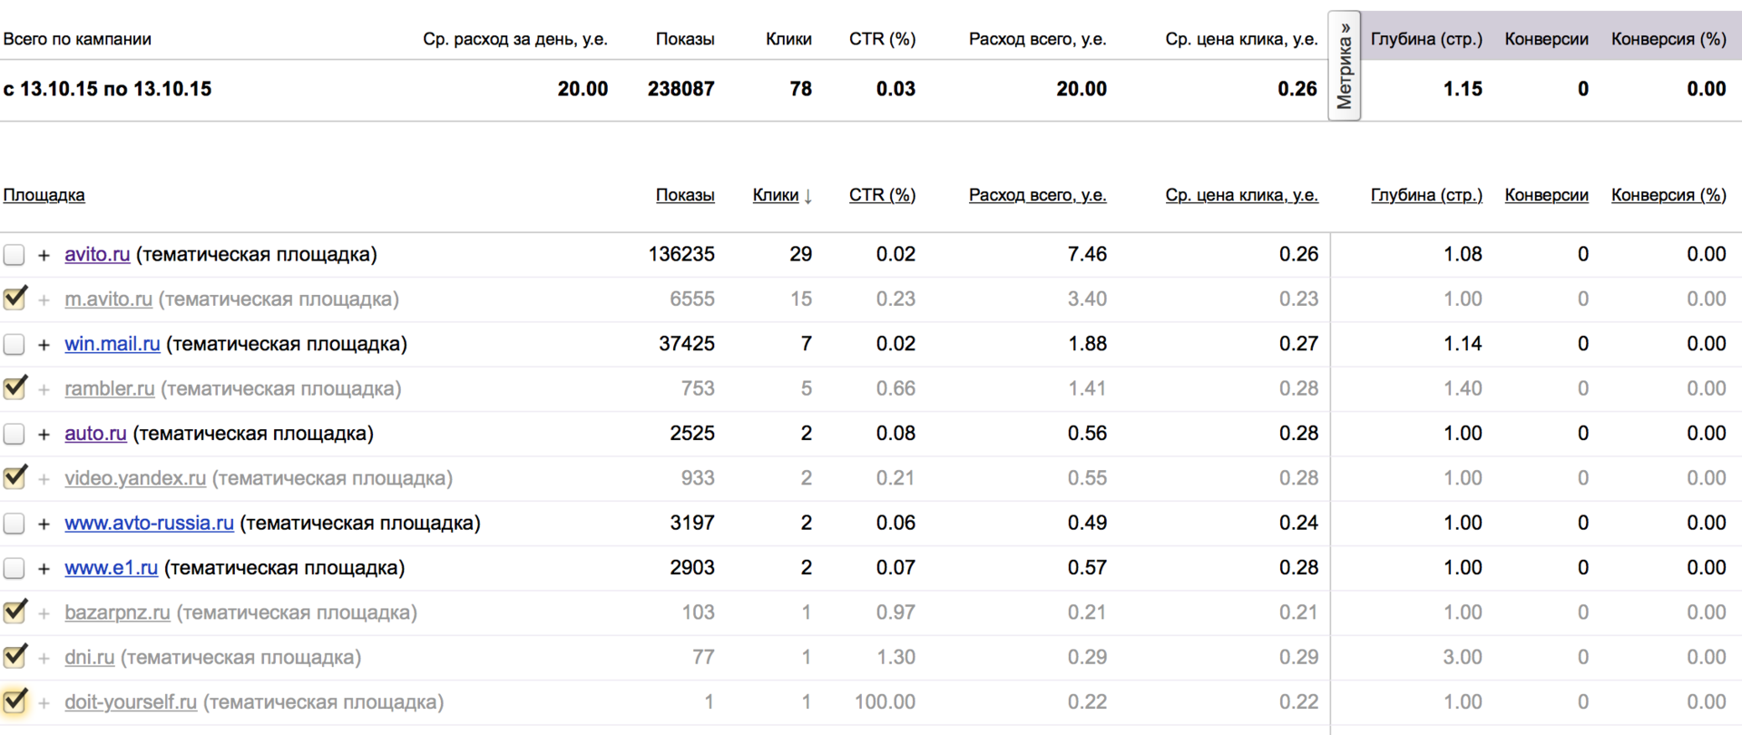Uncheck the m.avito.ru checkbox
This screenshot has width=1742, height=735.
click(x=15, y=299)
